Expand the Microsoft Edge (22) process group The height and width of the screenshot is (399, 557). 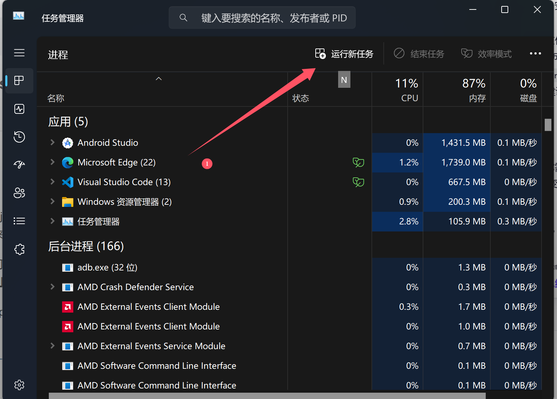pos(52,162)
